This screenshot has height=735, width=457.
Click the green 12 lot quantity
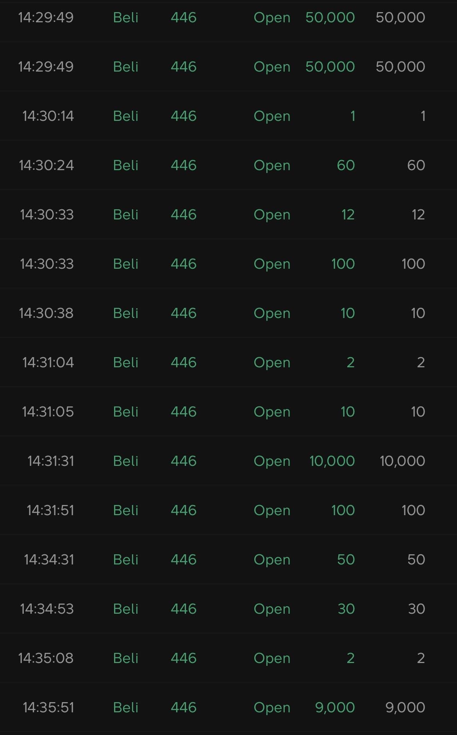pyautogui.click(x=348, y=215)
